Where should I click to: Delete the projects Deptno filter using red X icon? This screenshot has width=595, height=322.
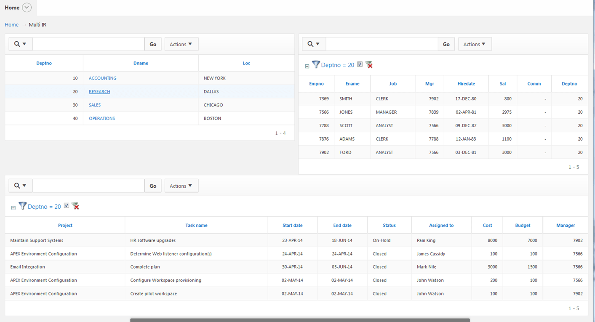(x=75, y=206)
